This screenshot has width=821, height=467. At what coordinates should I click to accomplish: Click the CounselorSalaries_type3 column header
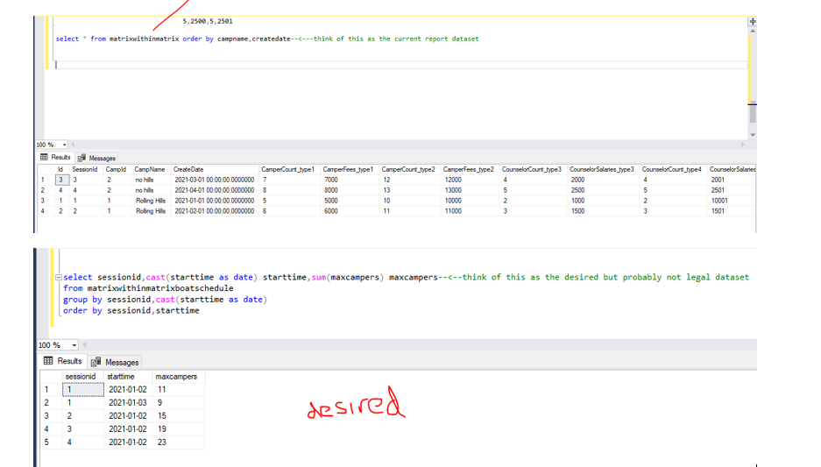point(602,170)
